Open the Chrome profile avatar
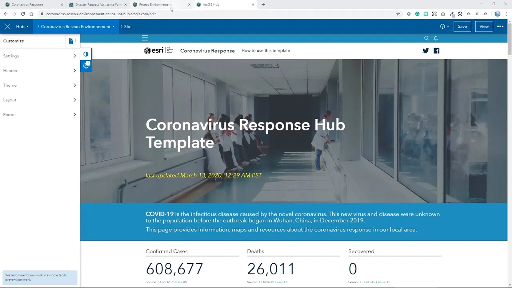 click(497, 14)
